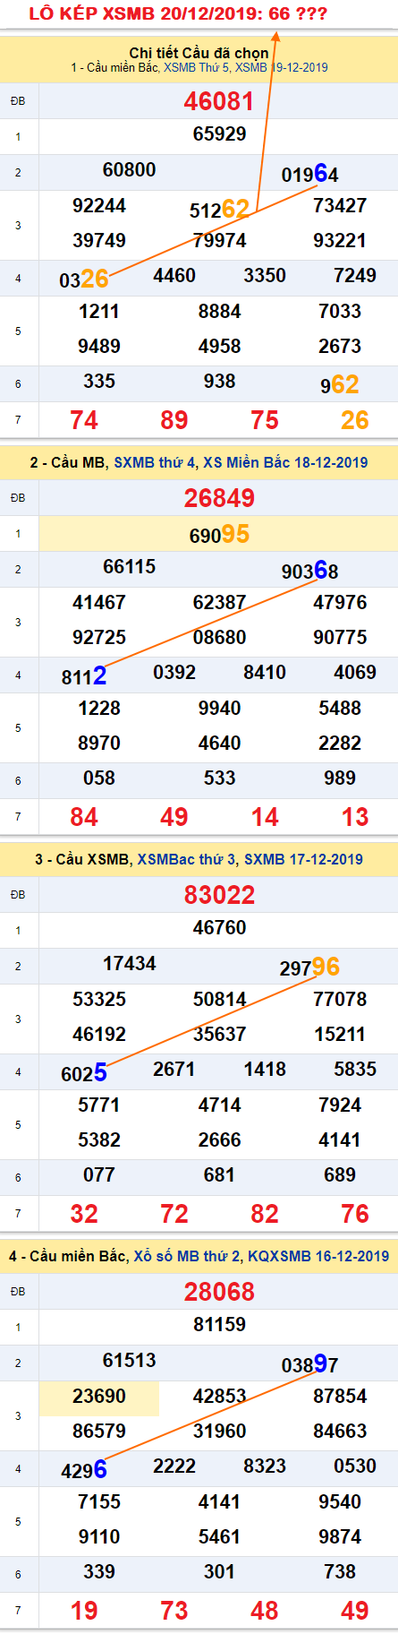
Task: Click the red number 32
Action: click(x=84, y=1214)
